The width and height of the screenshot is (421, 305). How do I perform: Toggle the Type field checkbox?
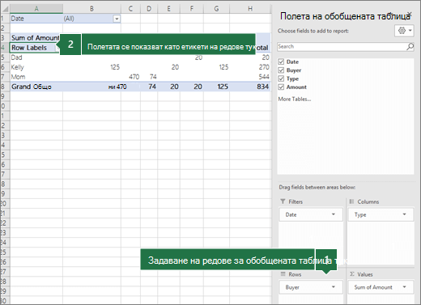click(x=281, y=78)
